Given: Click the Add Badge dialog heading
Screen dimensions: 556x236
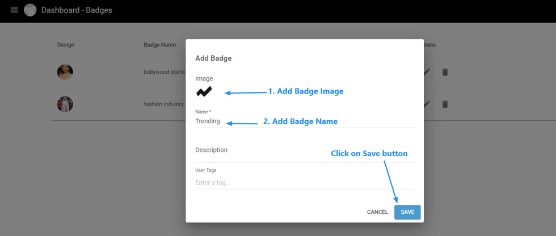Looking at the screenshot, I should (213, 58).
